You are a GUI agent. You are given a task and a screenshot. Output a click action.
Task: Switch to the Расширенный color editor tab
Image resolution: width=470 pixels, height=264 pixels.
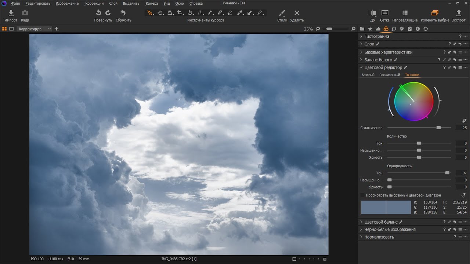point(390,75)
